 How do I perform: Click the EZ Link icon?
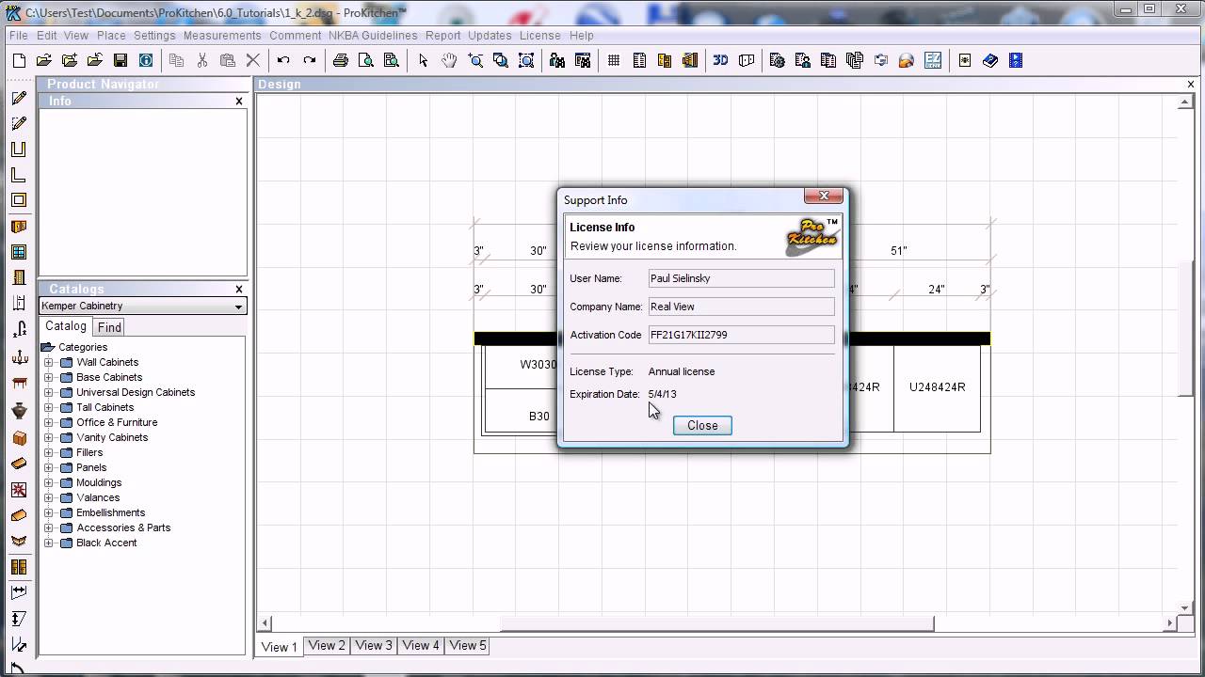[x=933, y=60]
